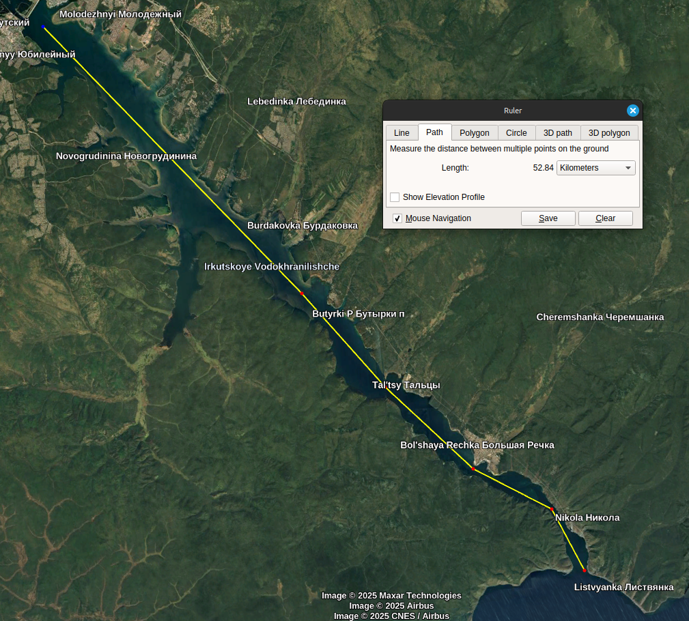Select the 3D polygon tab
Image resolution: width=689 pixels, height=621 pixels.
(x=609, y=132)
